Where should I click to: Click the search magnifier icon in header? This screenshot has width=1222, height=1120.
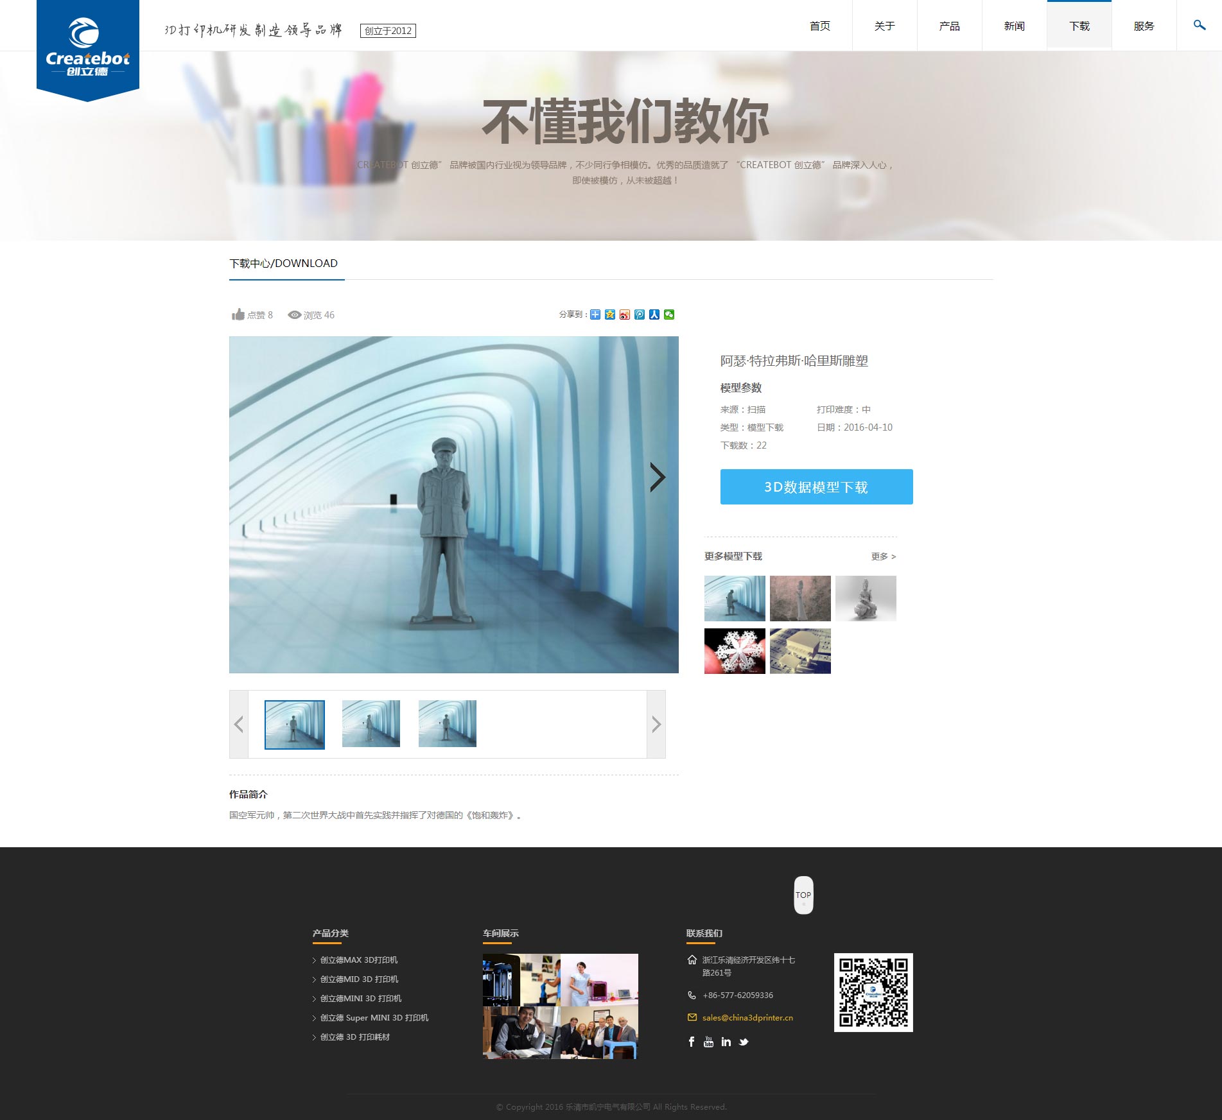pyautogui.click(x=1199, y=26)
